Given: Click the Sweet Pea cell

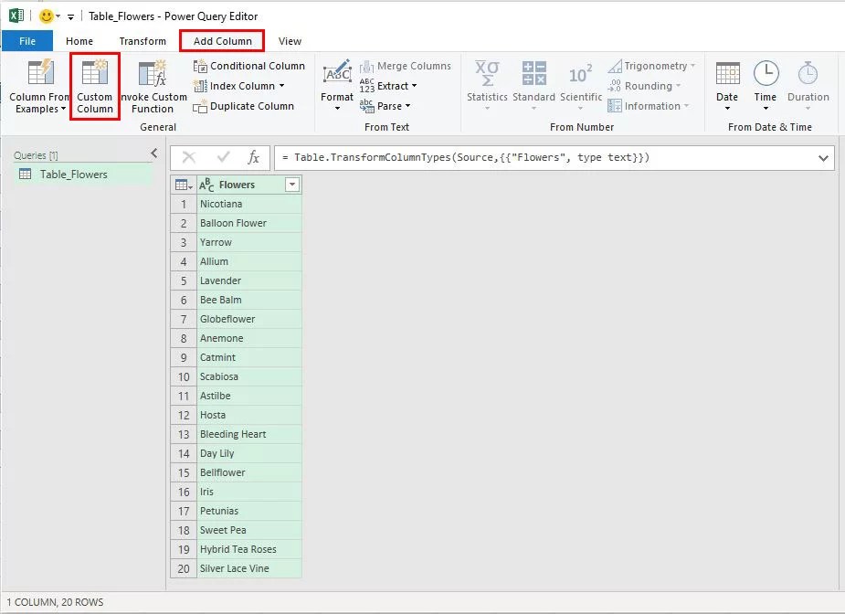Looking at the screenshot, I should pos(249,531).
